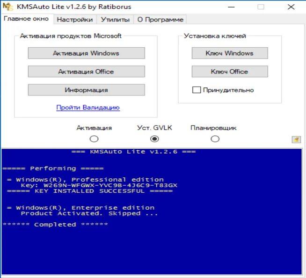Screen dimensions: 306x278
Task: Click the KEY INSTALLED SUCCESSFUL console line
Action: [x=90, y=191]
